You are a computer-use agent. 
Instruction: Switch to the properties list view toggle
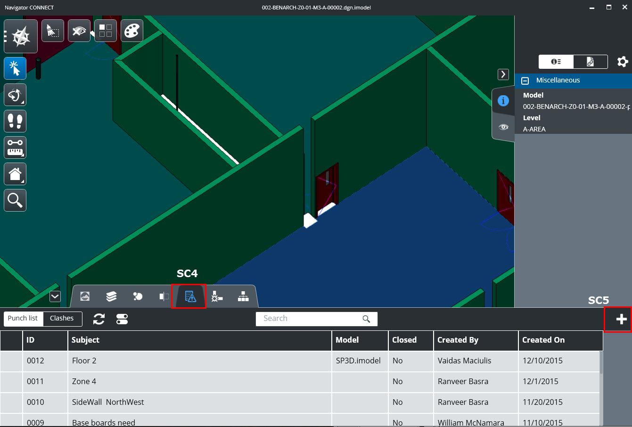[x=556, y=62]
